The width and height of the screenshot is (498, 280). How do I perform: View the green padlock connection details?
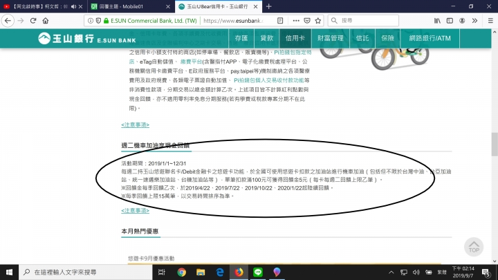[106, 21]
